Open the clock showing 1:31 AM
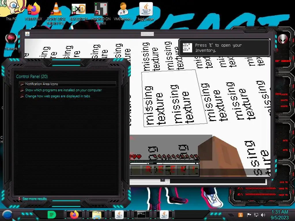 click(279, 215)
